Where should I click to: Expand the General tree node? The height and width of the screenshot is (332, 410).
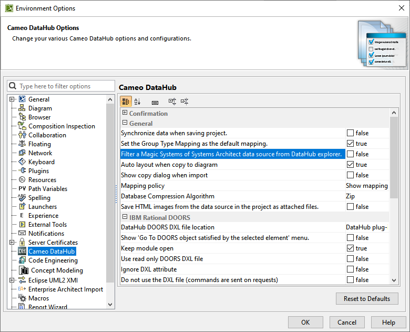(12, 99)
